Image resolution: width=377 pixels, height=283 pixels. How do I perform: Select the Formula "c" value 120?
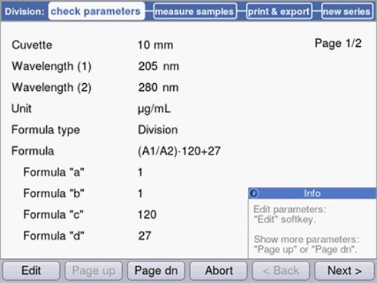coord(147,215)
